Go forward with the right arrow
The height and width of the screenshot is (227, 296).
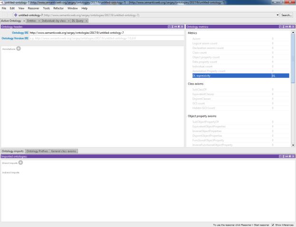[x=10, y=15]
